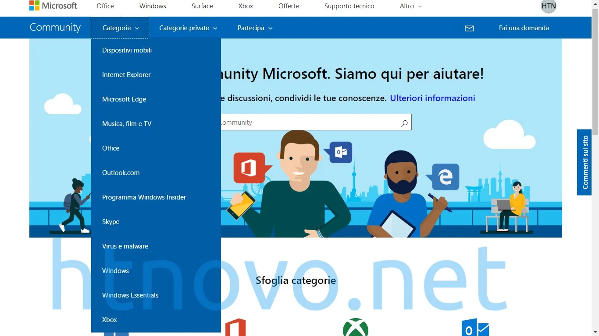Select Internet Explorer category

point(156,75)
